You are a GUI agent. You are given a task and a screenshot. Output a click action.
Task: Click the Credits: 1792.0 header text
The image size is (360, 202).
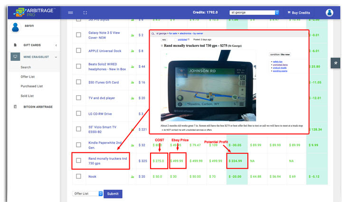[205, 12]
